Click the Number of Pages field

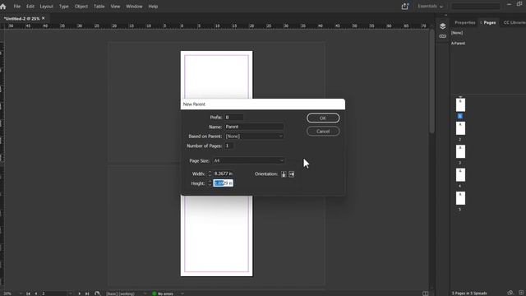pos(229,146)
